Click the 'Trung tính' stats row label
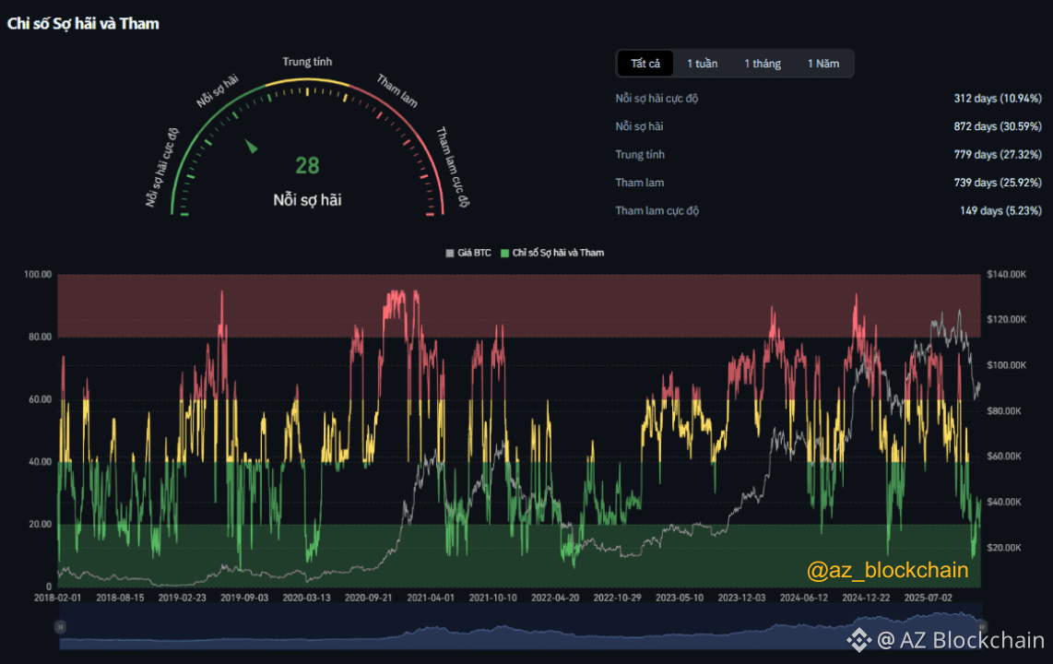The image size is (1053, 664). 640,155
